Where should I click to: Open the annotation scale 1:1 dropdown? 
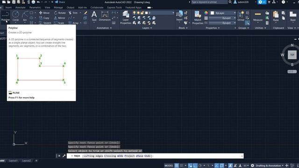(x=246, y=166)
